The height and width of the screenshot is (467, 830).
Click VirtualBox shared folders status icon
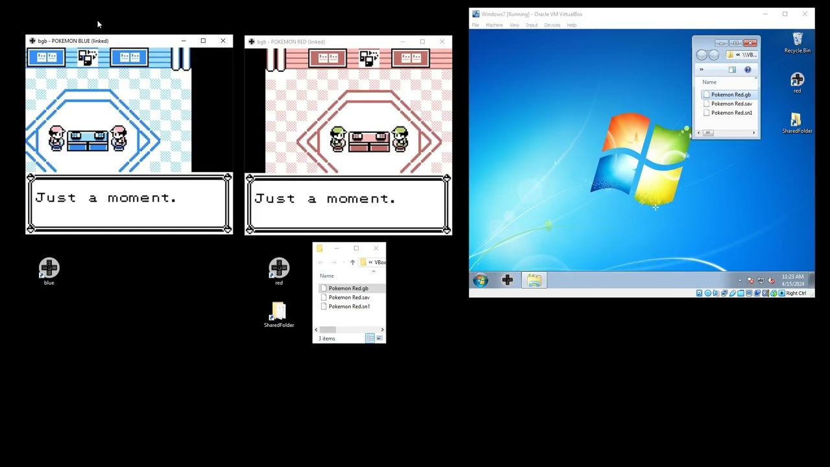pos(741,293)
